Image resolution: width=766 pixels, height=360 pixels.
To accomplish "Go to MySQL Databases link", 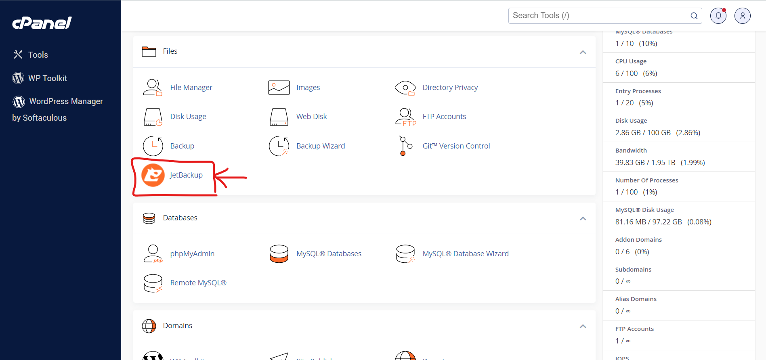I will (x=329, y=254).
